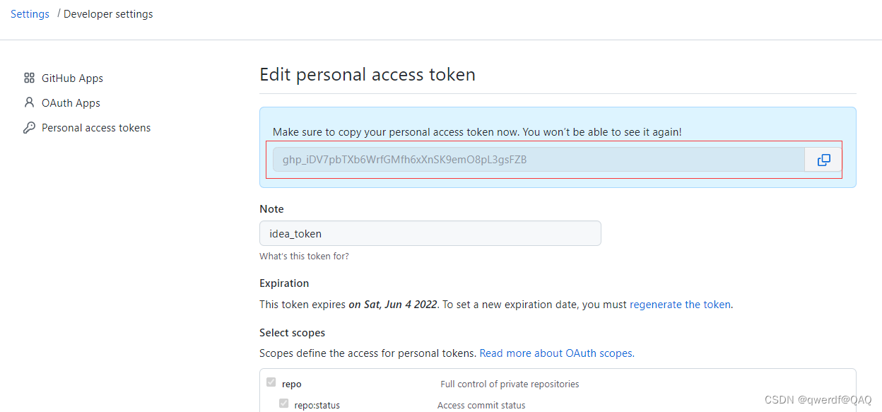Toggle the repo scope checkbox
The width and height of the screenshot is (882, 412).
pos(271,382)
